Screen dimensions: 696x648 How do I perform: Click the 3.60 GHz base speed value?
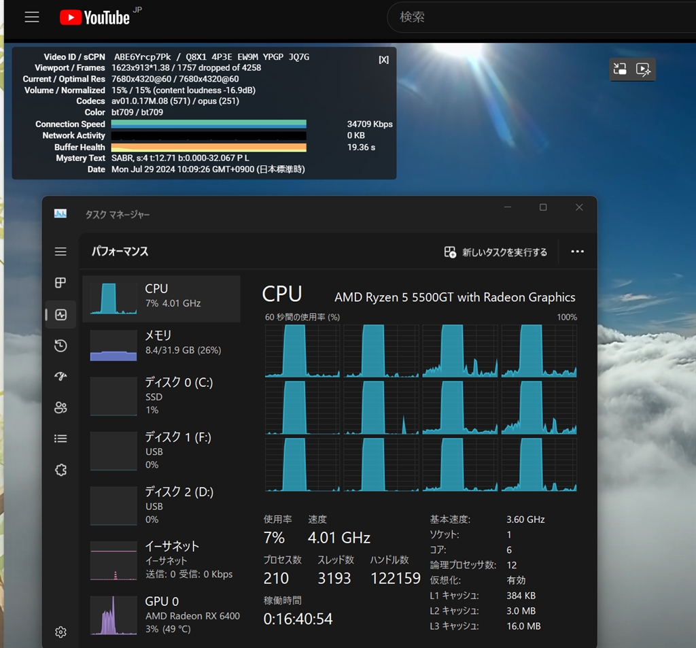[x=525, y=519]
